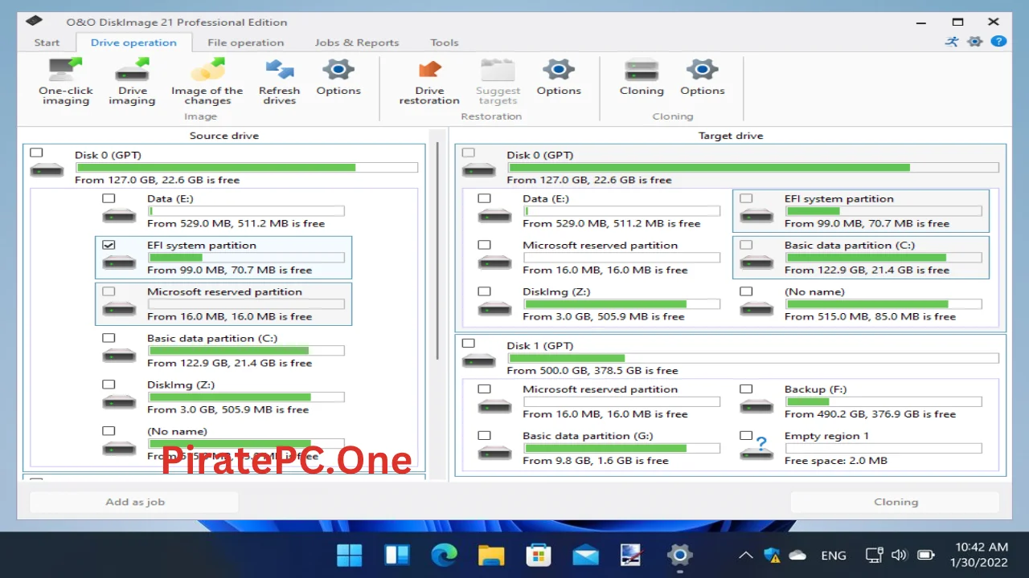
Task: Open Drive imaging tool
Action: pos(132,82)
